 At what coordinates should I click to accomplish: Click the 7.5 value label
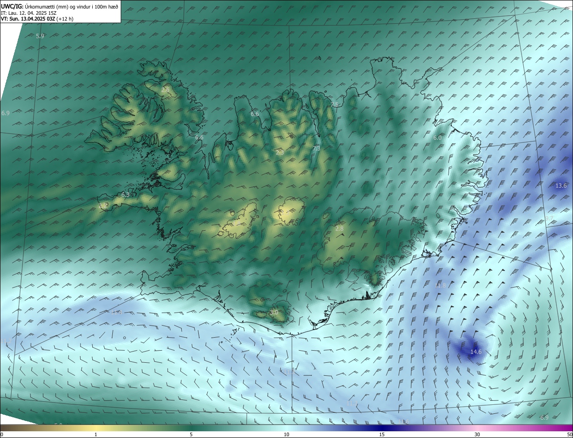tap(334, 104)
